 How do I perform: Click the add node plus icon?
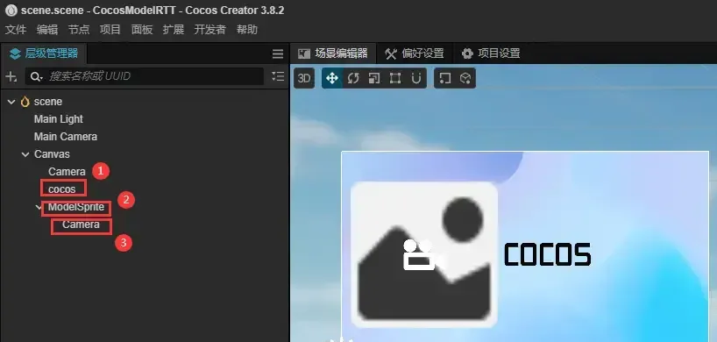pos(11,76)
